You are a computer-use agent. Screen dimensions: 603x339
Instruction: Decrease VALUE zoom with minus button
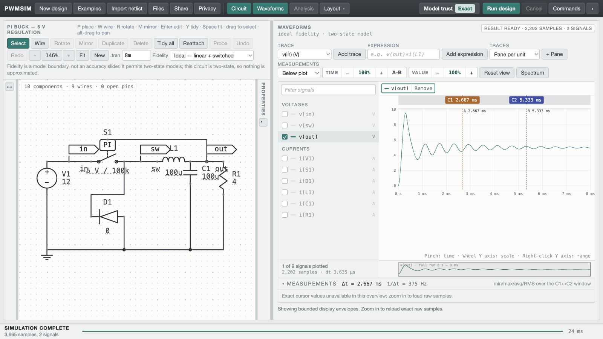point(438,73)
